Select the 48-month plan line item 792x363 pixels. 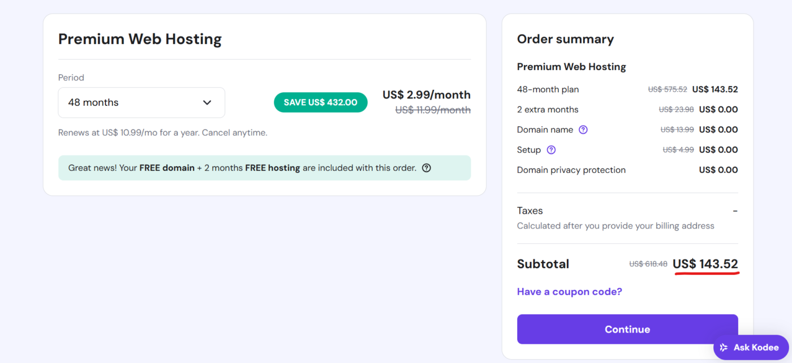point(548,89)
